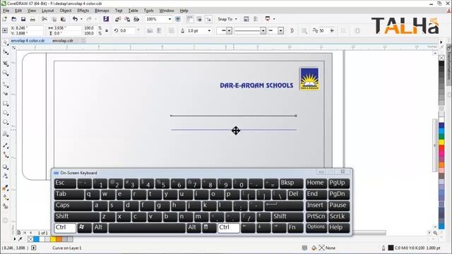Select the Pick tool in toolbox
Image resolution: width=452 pixels, height=254 pixels.
6,42
